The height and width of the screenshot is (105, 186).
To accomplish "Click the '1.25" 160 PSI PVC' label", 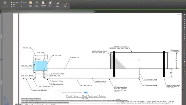I will [40, 90].
